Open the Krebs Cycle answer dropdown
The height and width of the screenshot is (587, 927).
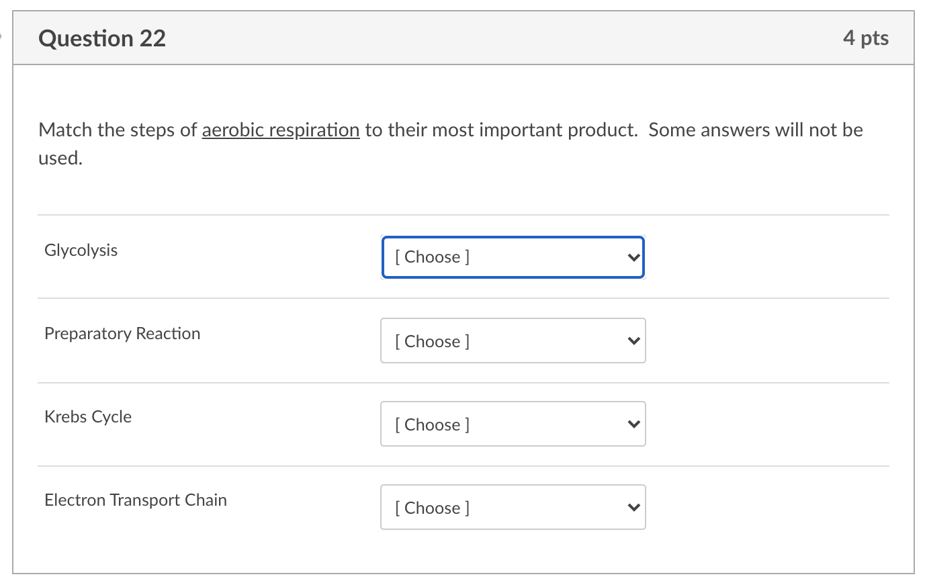[x=513, y=424]
